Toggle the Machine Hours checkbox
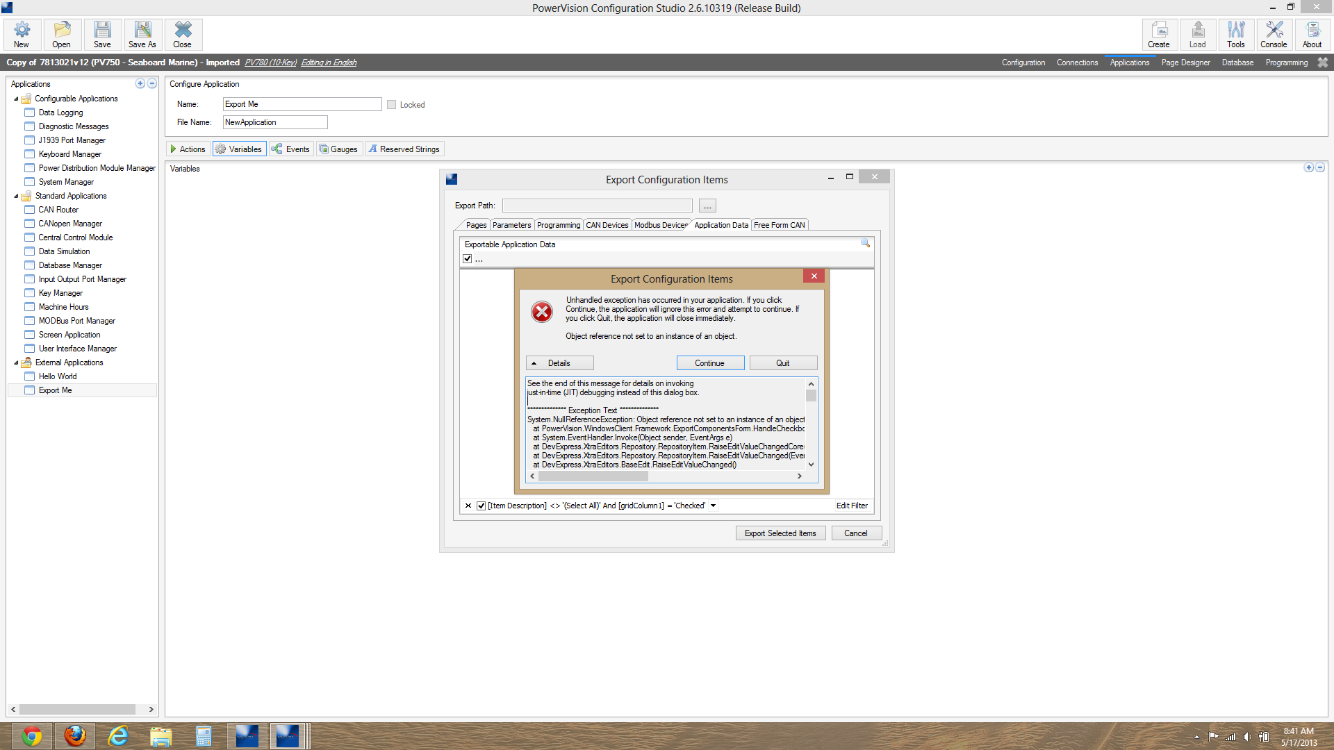This screenshot has height=750, width=1334. point(29,307)
